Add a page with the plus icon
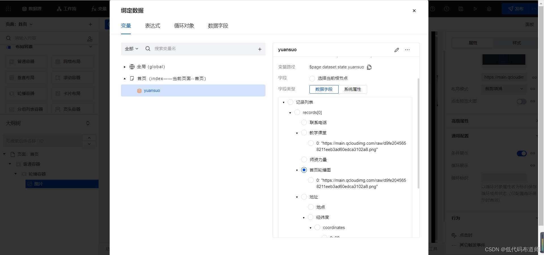The width and height of the screenshot is (544, 255). (x=90, y=24)
